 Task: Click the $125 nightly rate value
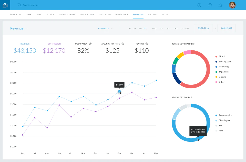coord(112,51)
